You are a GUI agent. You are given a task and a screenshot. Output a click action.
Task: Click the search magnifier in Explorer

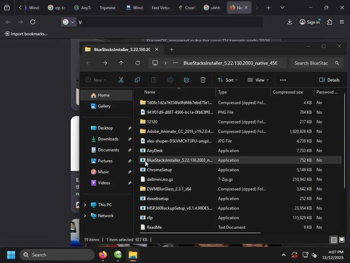pos(337,63)
